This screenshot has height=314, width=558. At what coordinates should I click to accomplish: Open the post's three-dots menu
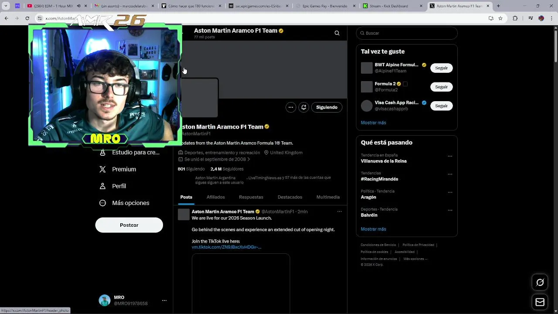(x=339, y=212)
